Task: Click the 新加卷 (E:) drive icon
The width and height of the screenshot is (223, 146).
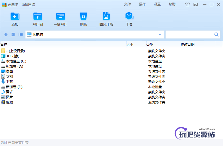Action: pyautogui.click(x=3, y=87)
